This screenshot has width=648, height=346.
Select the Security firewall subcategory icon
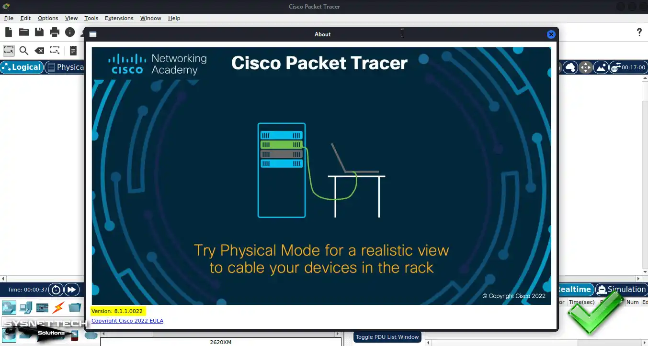point(75,335)
